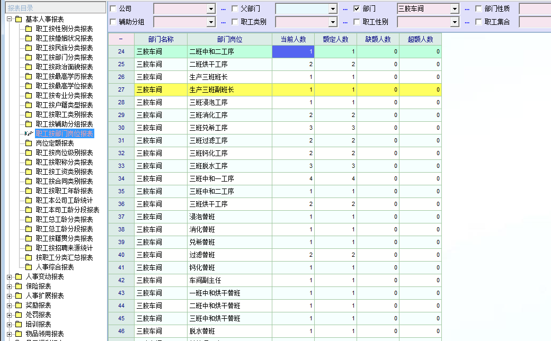Enable the 公司 filter checkbox
The image size is (551, 341).
[113, 9]
